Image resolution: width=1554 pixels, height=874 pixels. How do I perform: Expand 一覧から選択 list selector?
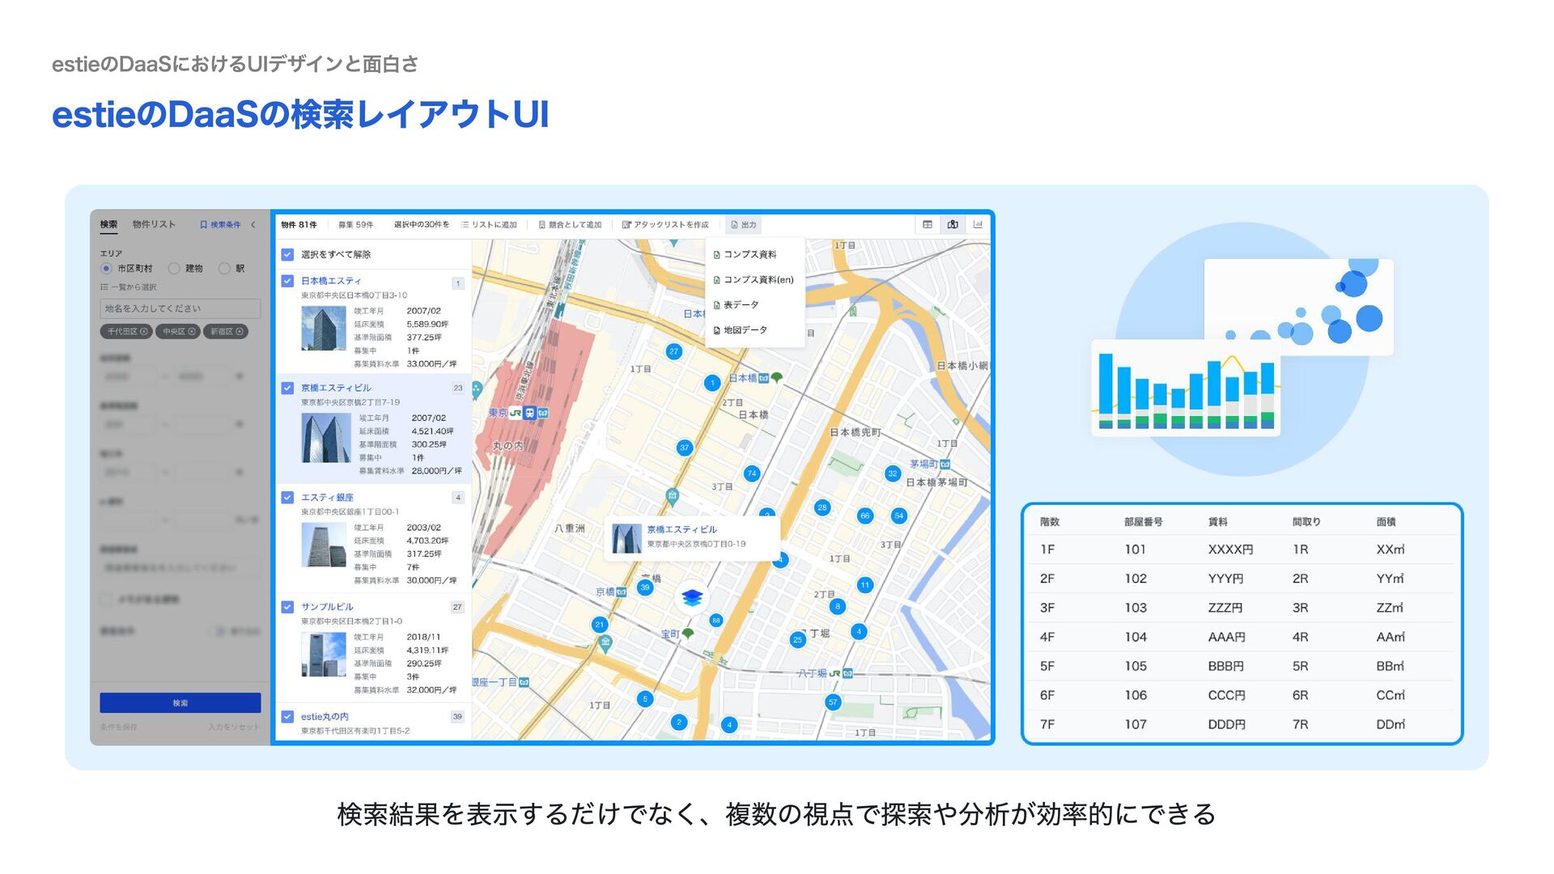129,287
